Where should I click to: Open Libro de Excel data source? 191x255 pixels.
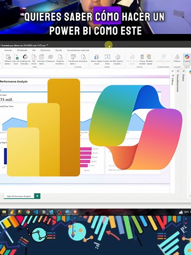coord(16,57)
